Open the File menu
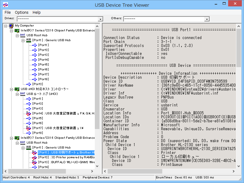 tap(8, 13)
